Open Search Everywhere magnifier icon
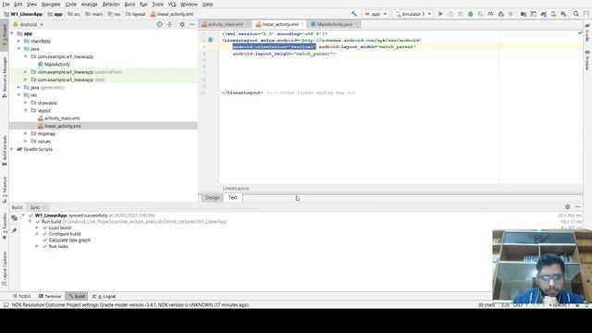 coord(576,14)
